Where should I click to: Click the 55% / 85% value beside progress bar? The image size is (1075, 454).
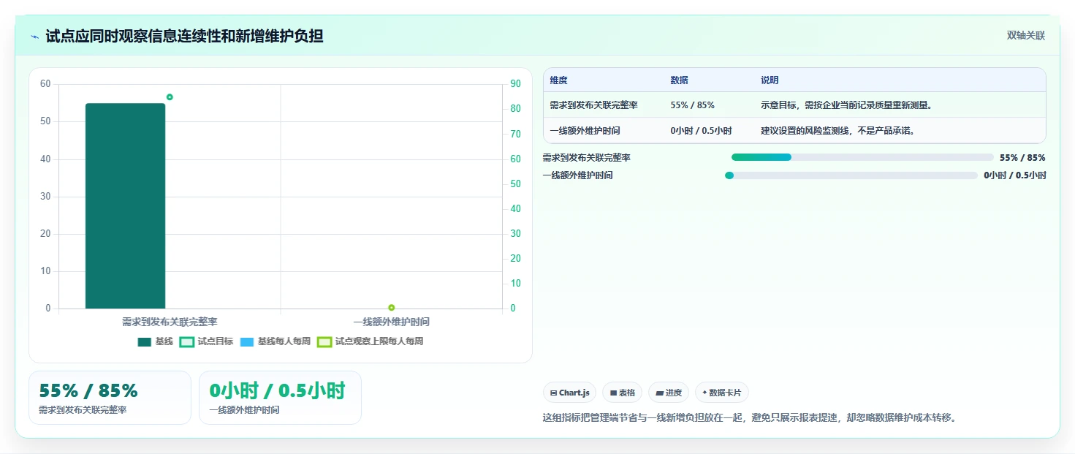[1022, 158]
